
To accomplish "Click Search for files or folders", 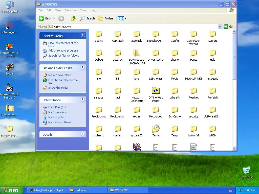I will click(63, 56).
